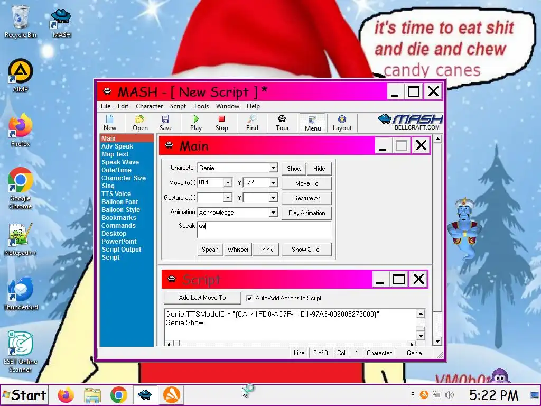This screenshot has height=406, width=541.
Task: Launch AIMP from the desktop
Action: coord(21,75)
